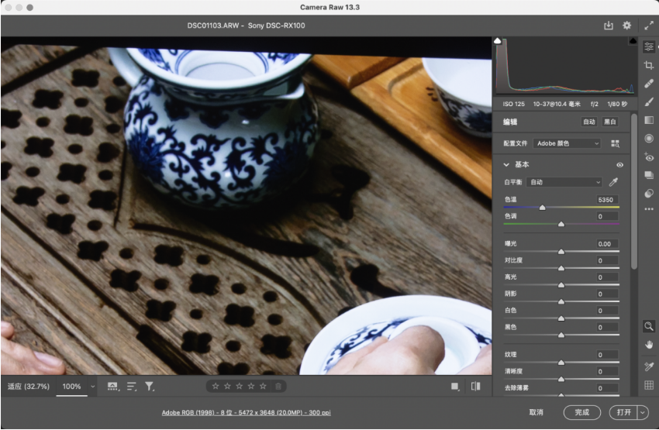The image size is (659, 430).
Task: Click the 色温 slider handle
Action: (542, 208)
